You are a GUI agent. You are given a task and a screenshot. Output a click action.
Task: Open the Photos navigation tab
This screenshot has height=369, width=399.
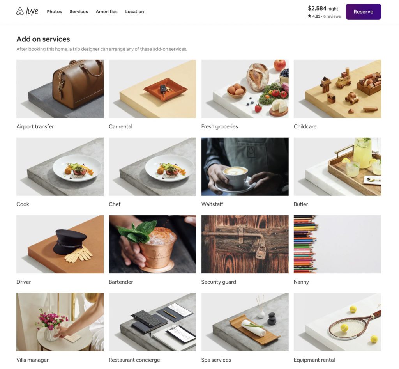[55, 12]
